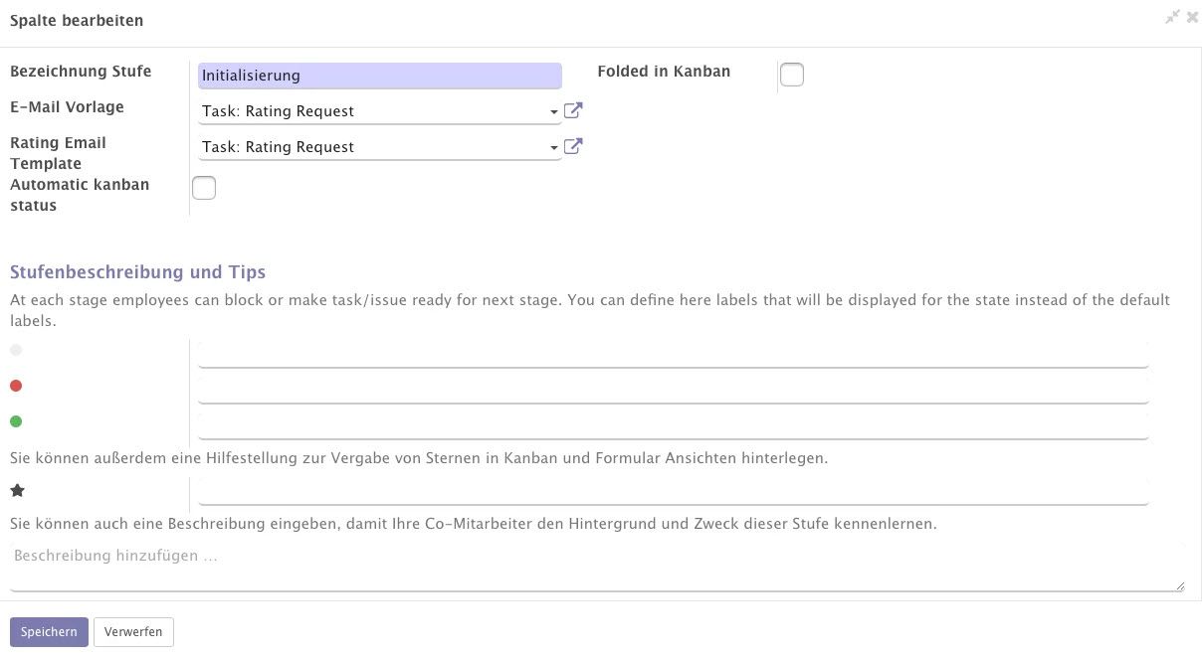Screen dimensions: 1202x658
Task: Toggle Automatic kanban status on
Action: 204,187
